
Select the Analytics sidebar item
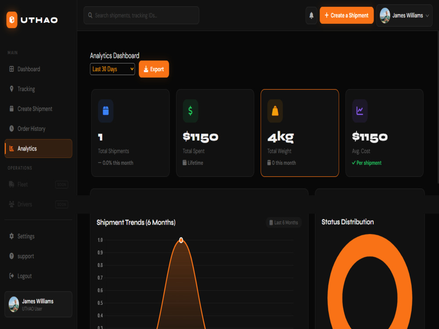click(38, 149)
